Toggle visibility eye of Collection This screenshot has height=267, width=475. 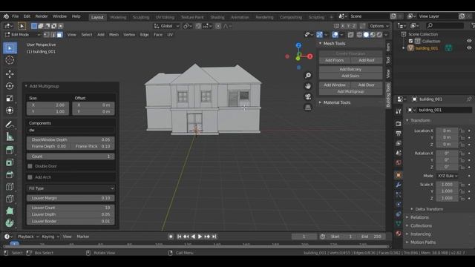click(469, 41)
